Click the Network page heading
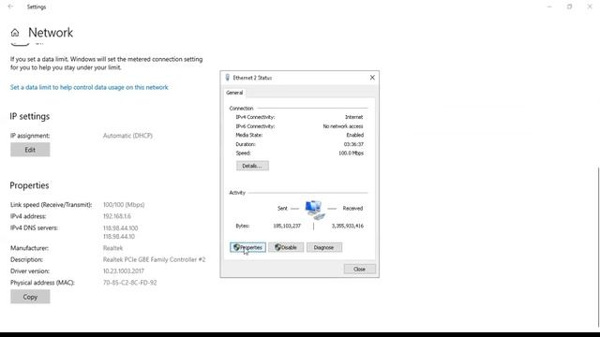 pyautogui.click(x=51, y=33)
